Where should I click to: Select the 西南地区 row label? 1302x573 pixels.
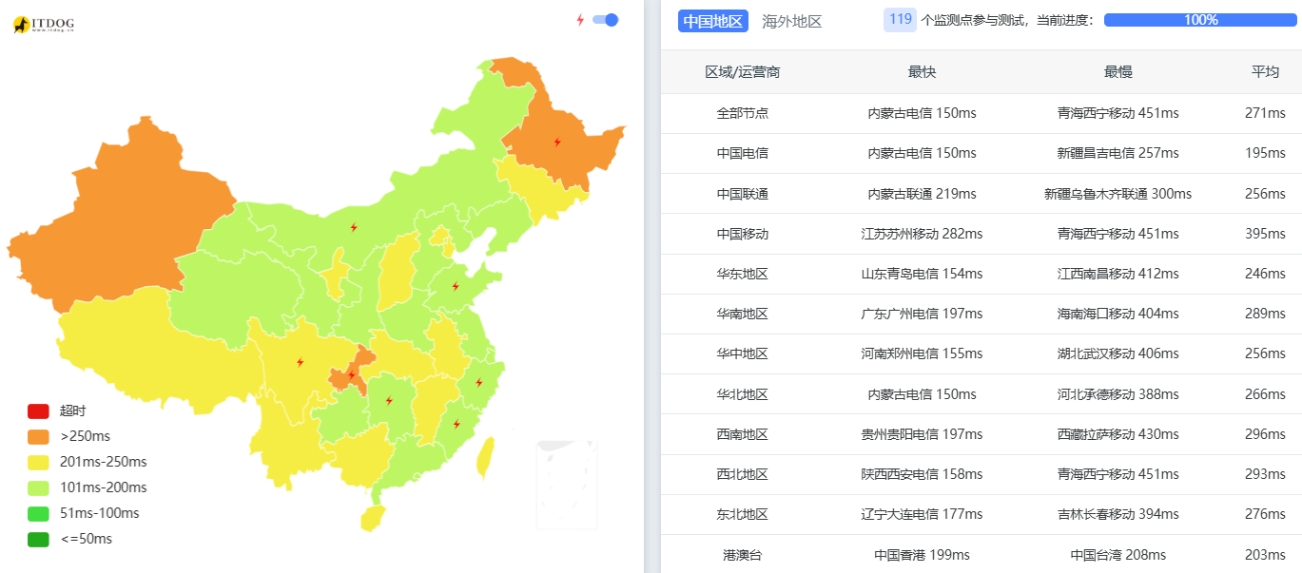click(x=743, y=434)
